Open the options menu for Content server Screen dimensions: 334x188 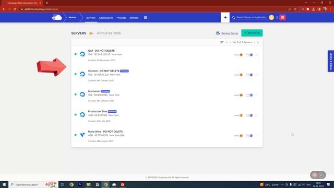(256, 75)
